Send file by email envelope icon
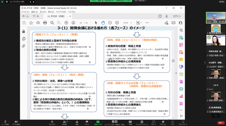Viewport: 226px width, 126px height. (x=174, y=23)
